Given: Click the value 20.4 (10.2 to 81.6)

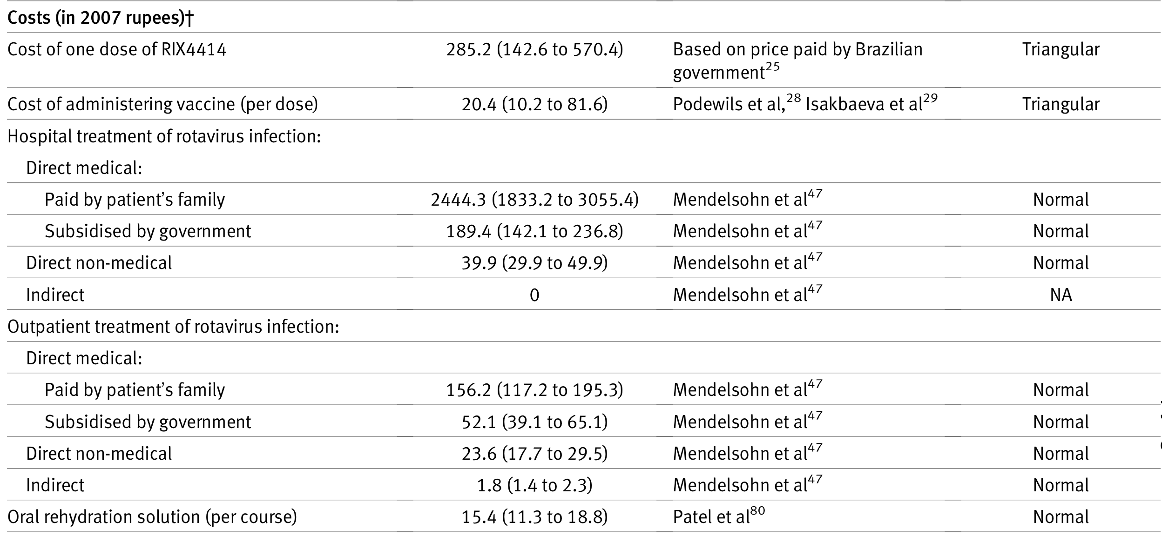Looking at the screenshot, I should pyautogui.click(x=534, y=104).
